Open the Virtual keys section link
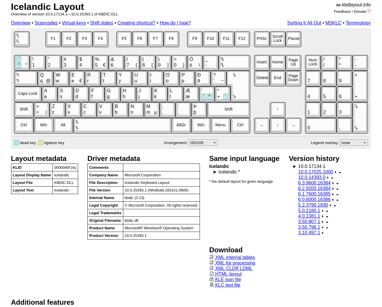This screenshot has width=382, height=307. tap(74, 23)
